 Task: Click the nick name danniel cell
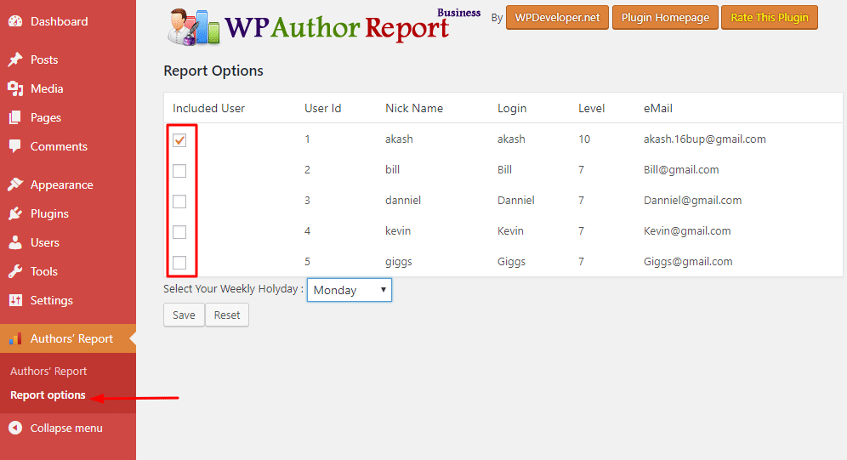click(x=402, y=201)
